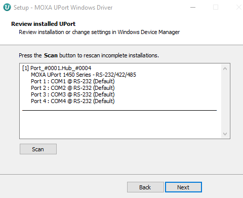Close the Setup window

point(238,8)
